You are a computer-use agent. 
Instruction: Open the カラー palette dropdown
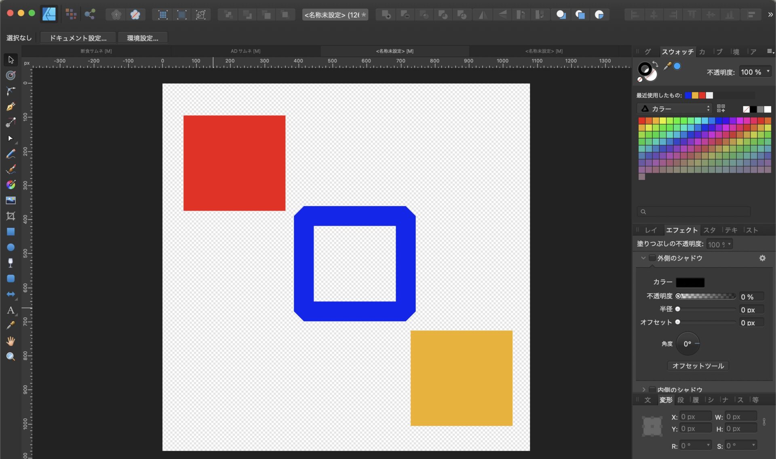pyautogui.click(x=675, y=109)
